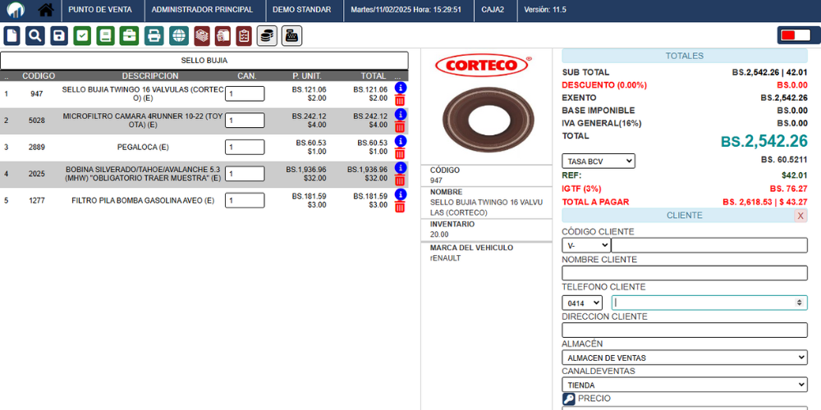Screen dimensions: 821x410
Task: Delete the PEGALOCA row
Action: (x=400, y=153)
